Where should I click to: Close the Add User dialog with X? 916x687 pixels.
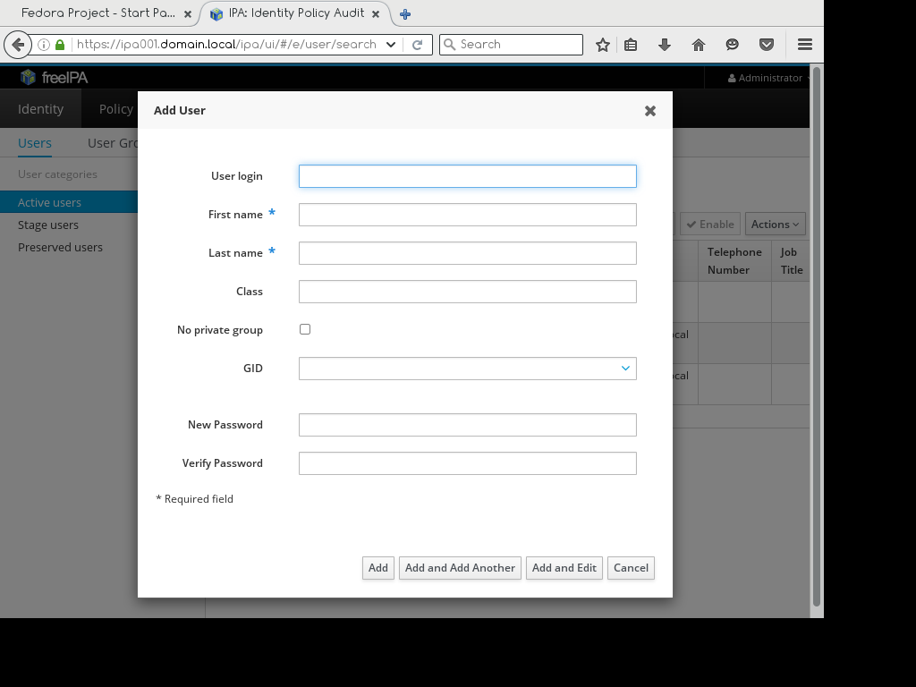[650, 111]
